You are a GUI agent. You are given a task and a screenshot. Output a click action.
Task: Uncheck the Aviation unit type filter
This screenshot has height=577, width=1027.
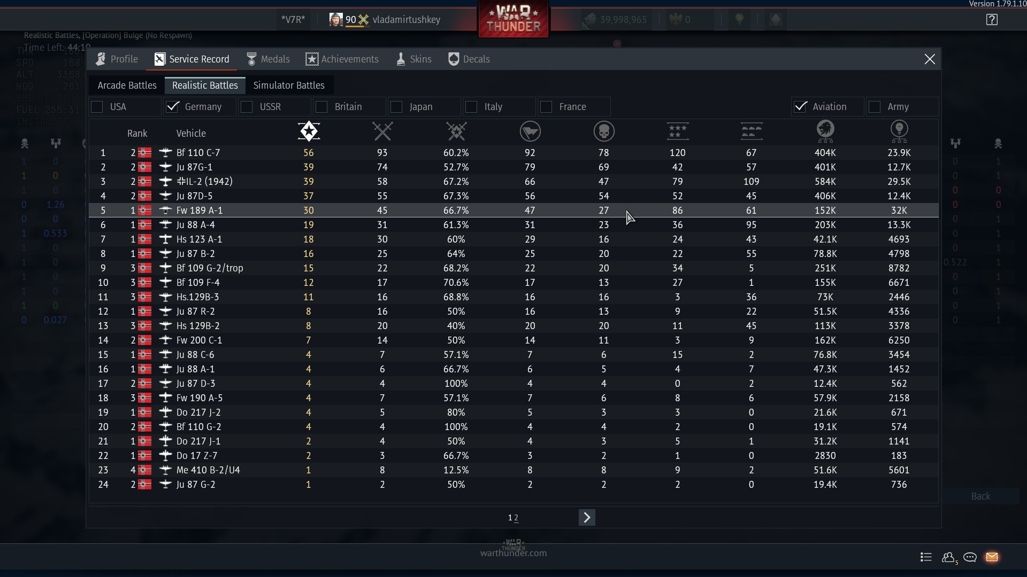pos(800,107)
